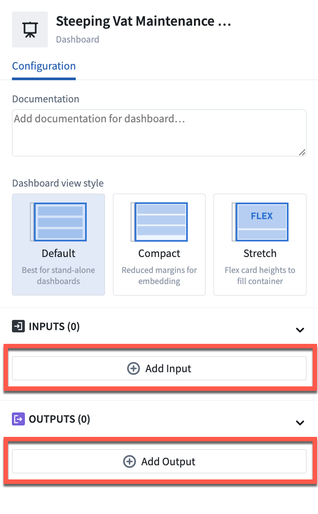Click the Add Output button
318x514 pixels.
pos(159,461)
